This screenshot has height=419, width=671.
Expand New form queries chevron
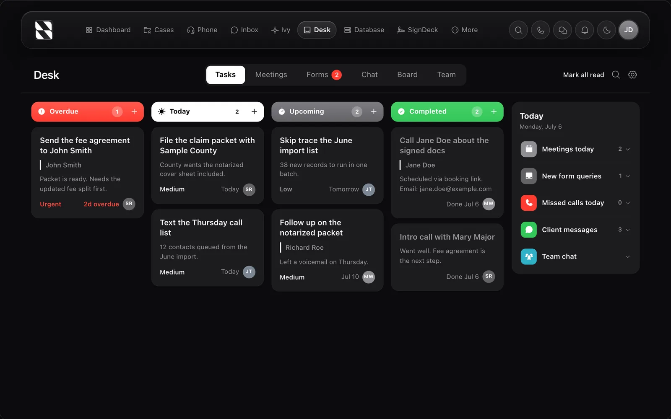(x=628, y=176)
